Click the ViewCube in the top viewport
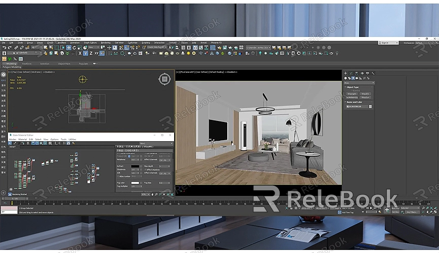This screenshot has height=253, width=439. point(164,79)
